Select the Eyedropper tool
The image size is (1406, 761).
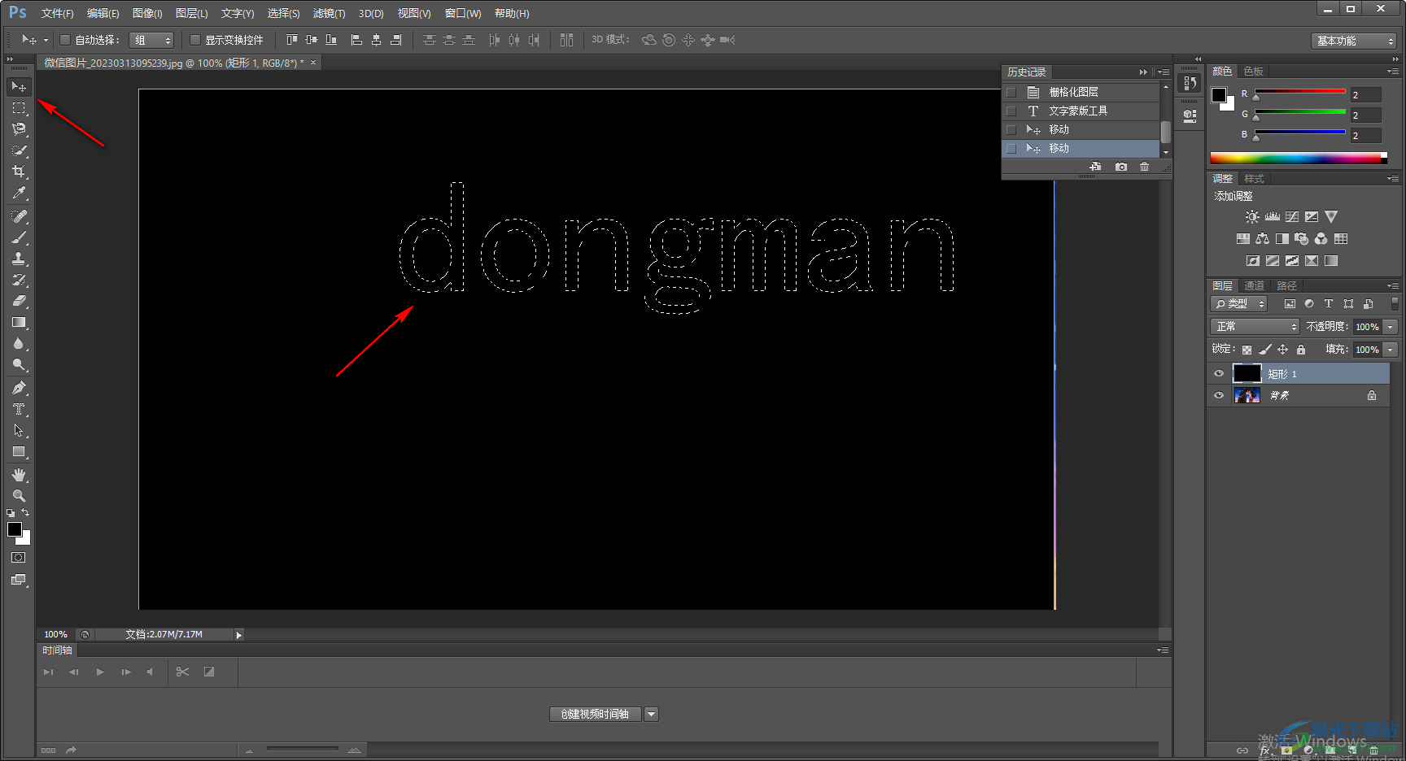(x=19, y=193)
